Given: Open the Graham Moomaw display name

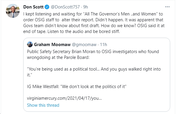Looking at the screenshot, I should (52, 45).
